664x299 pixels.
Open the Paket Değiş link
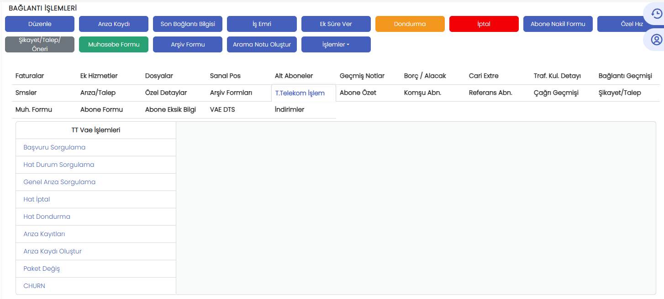[42, 268]
